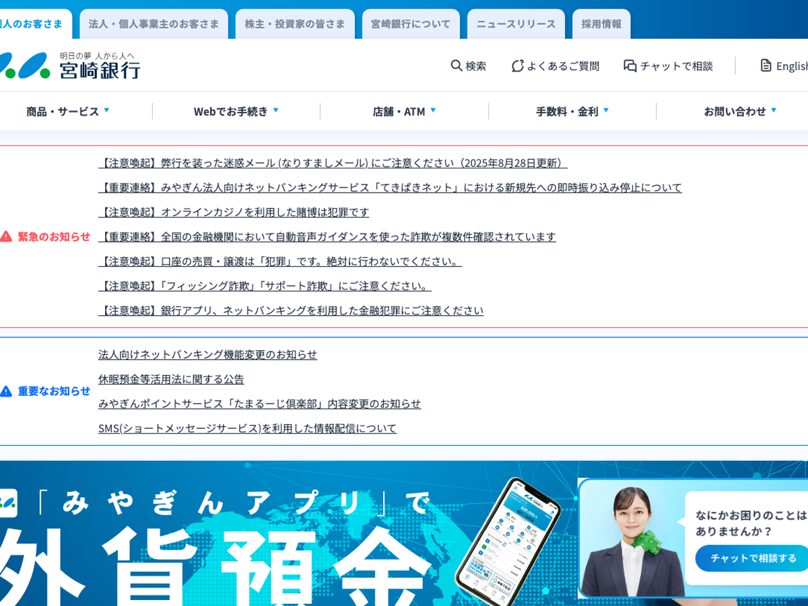Click the red urgent notice warning icon
Image resolution: width=808 pixels, height=606 pixels.
tap(6, 236)
